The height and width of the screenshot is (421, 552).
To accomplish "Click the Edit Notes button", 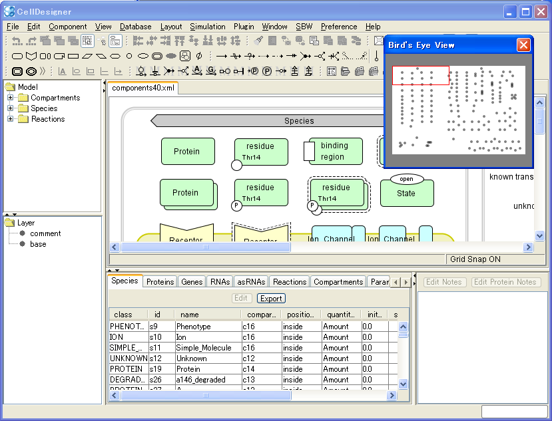I will point(443,282).
